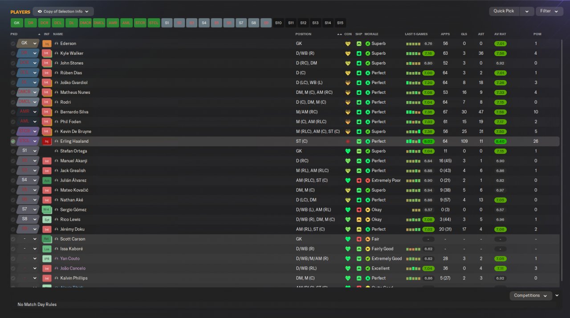Viewport: 570px width, 318px height.
Task: Click Issa Kaboré's Loa loan icon
Action: (x=47, y=249)
